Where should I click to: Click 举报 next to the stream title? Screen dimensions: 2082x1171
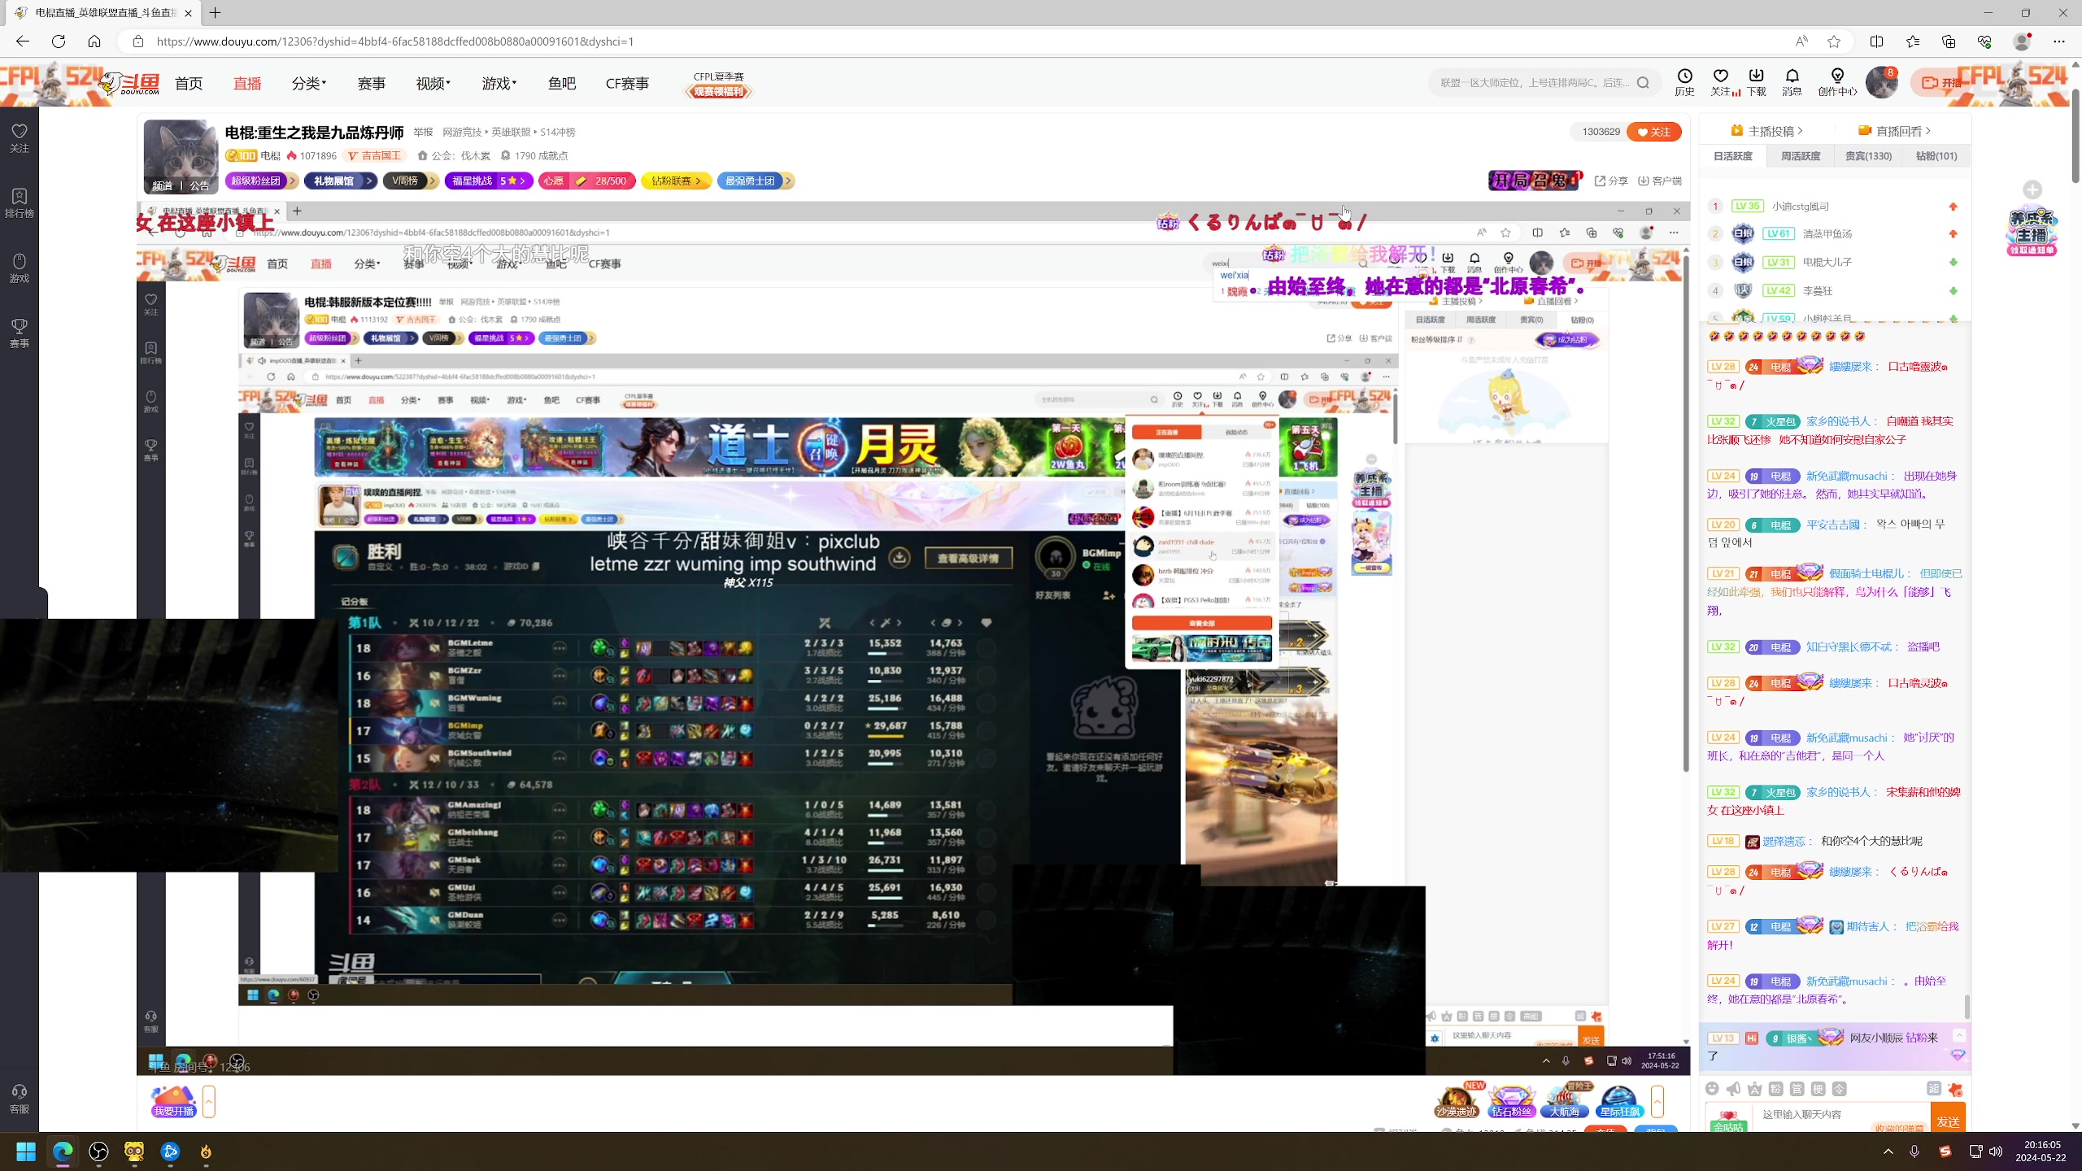[423, 132]
